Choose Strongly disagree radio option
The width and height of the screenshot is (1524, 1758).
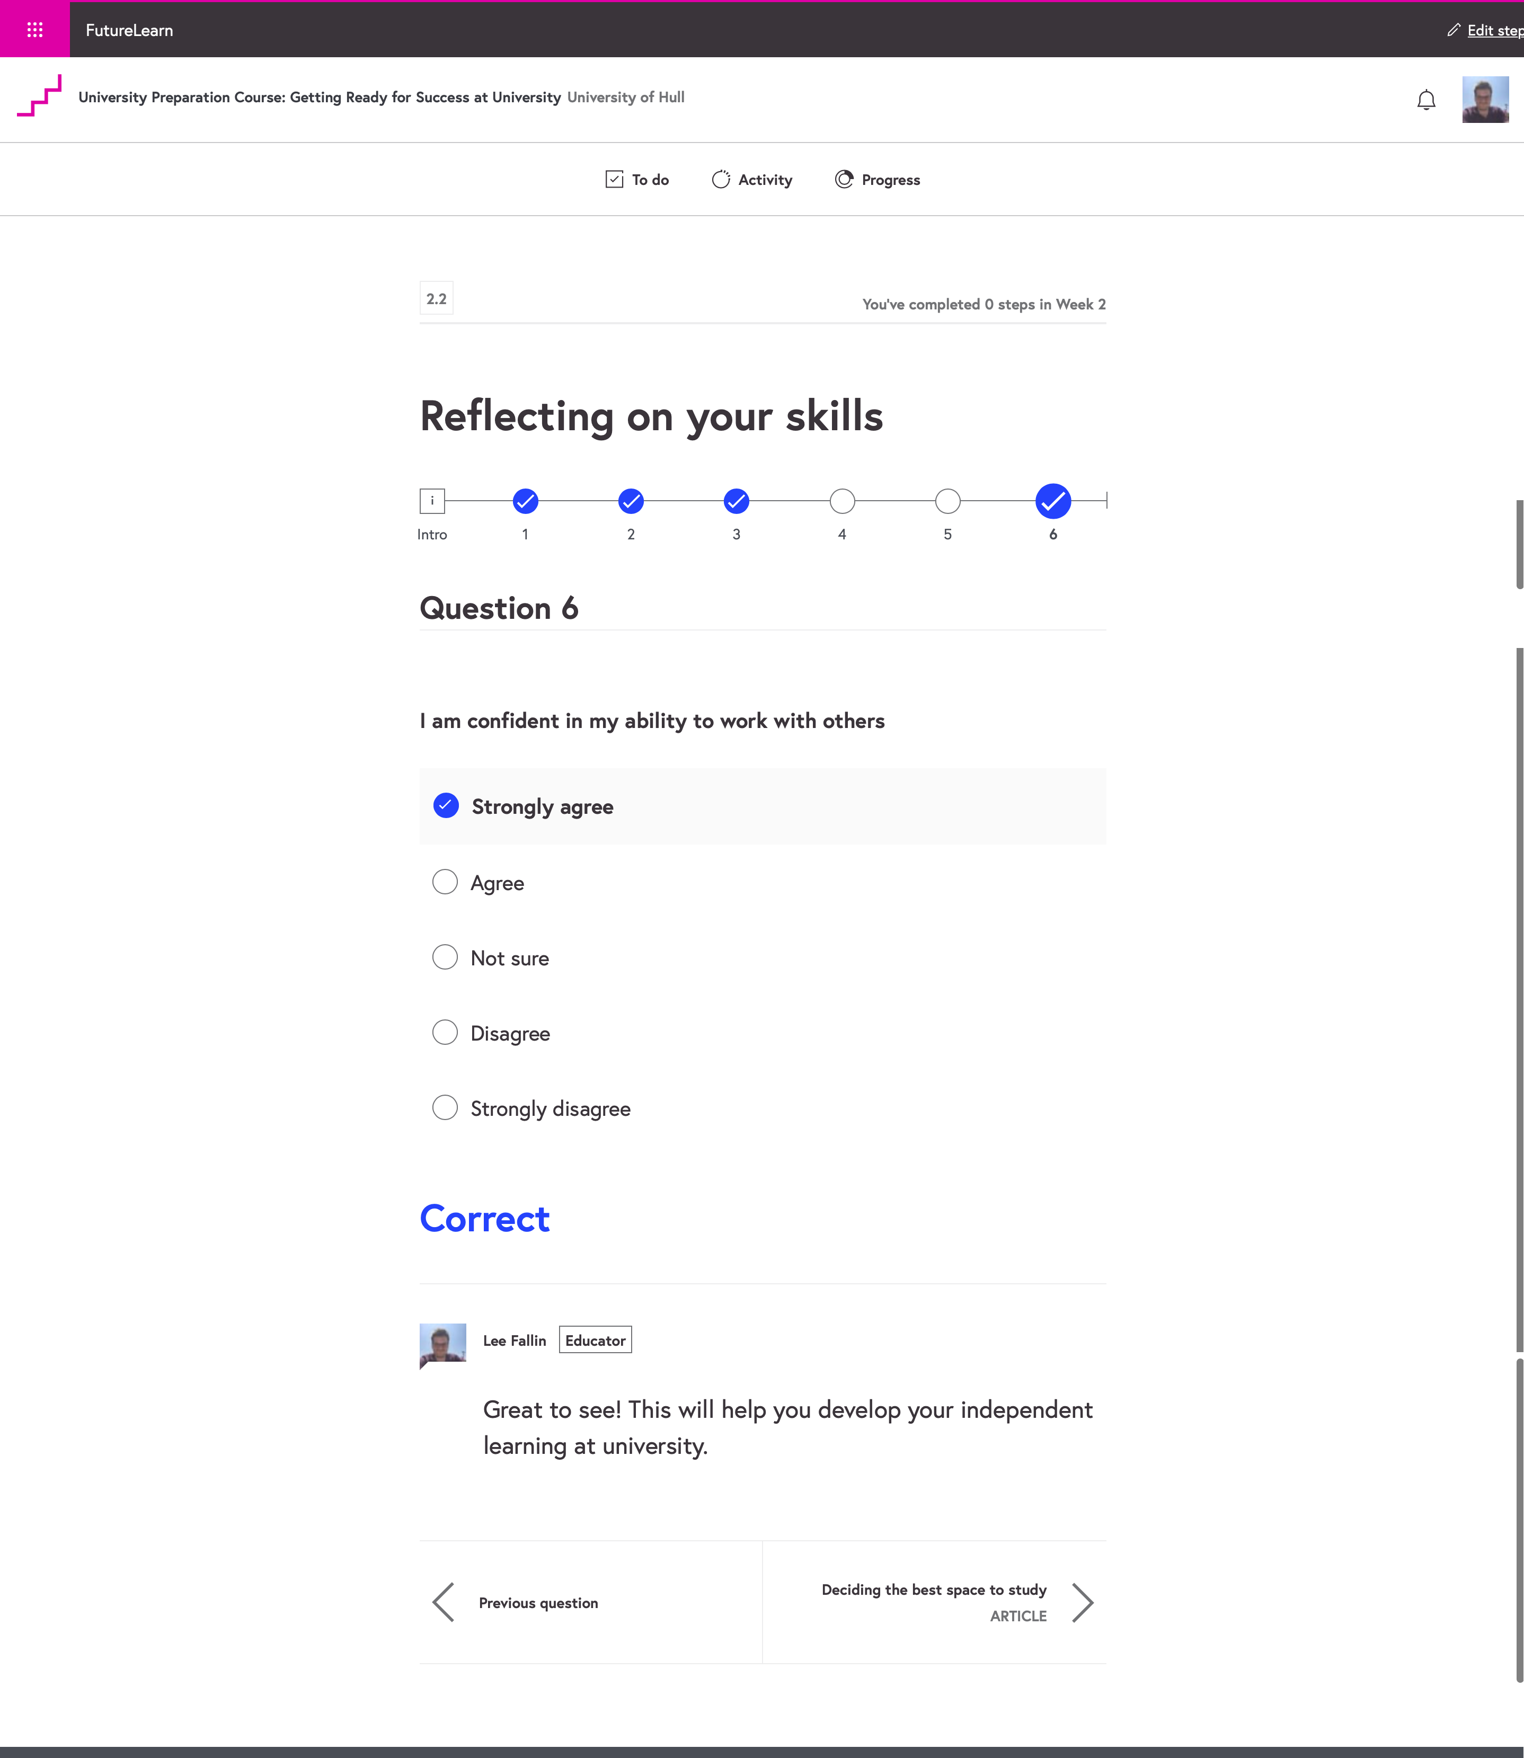pos(445,1107)
